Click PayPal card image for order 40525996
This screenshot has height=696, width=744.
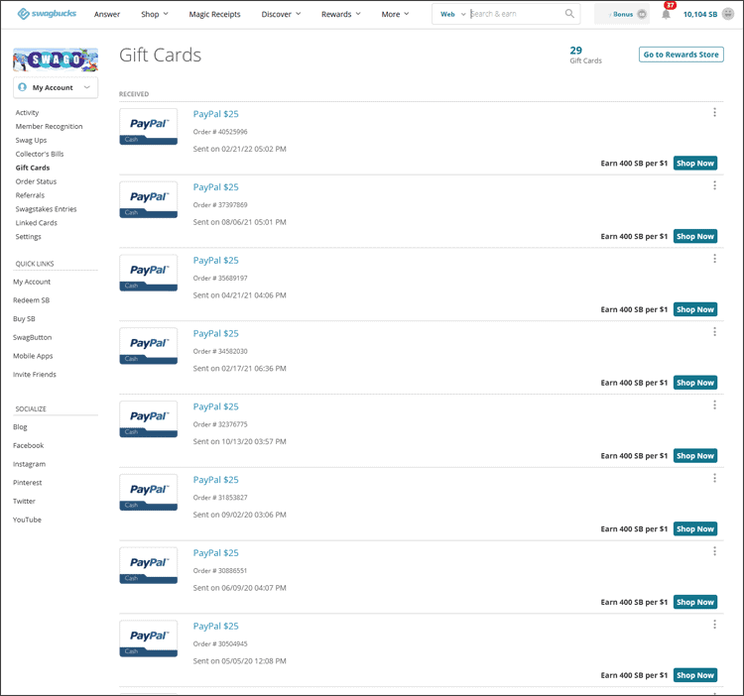[149, 127]
